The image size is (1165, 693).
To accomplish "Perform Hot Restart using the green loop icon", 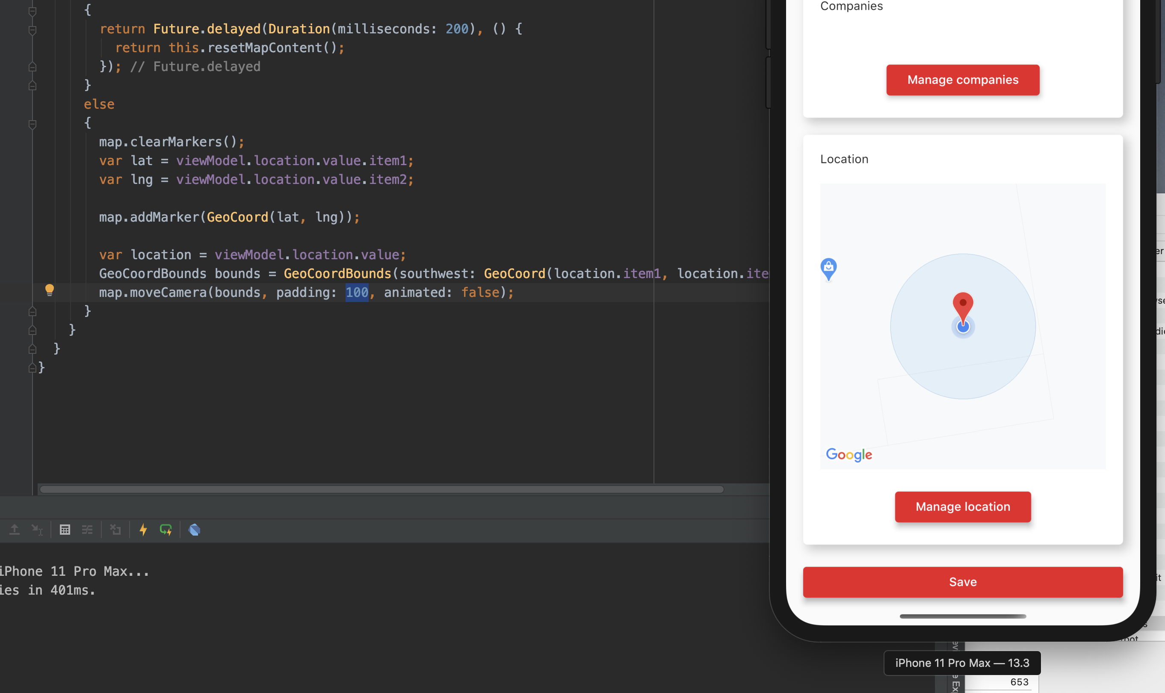I will coord(166,530).
